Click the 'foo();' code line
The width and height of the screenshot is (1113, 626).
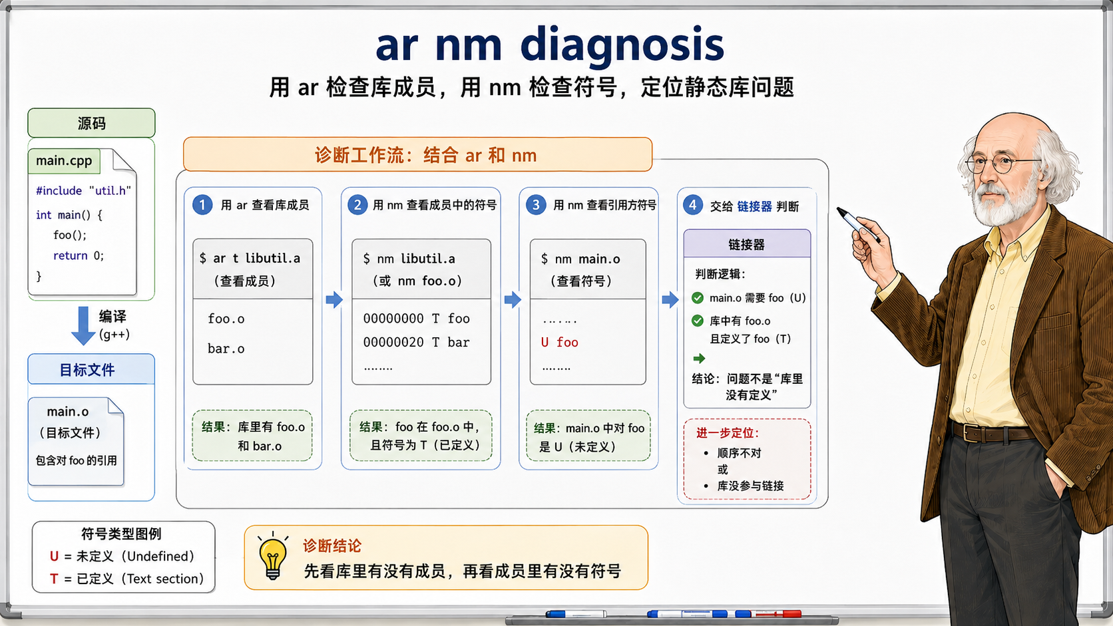click(70, 235)
